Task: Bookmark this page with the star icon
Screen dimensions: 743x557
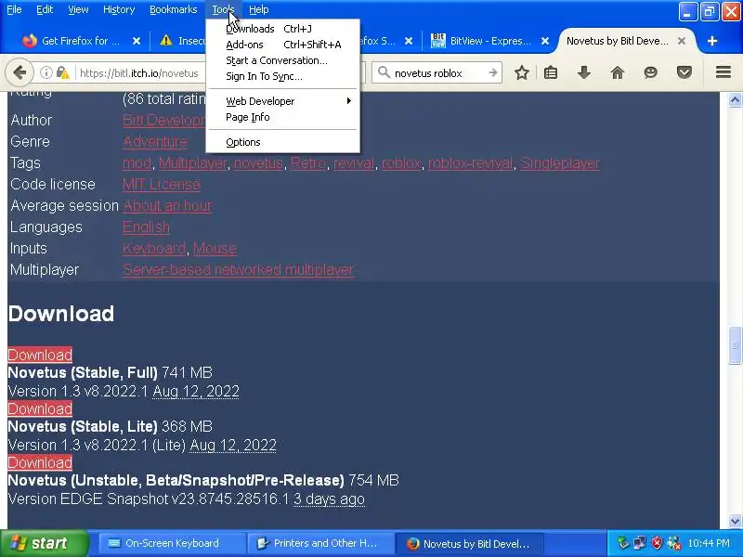Action: 522,73
